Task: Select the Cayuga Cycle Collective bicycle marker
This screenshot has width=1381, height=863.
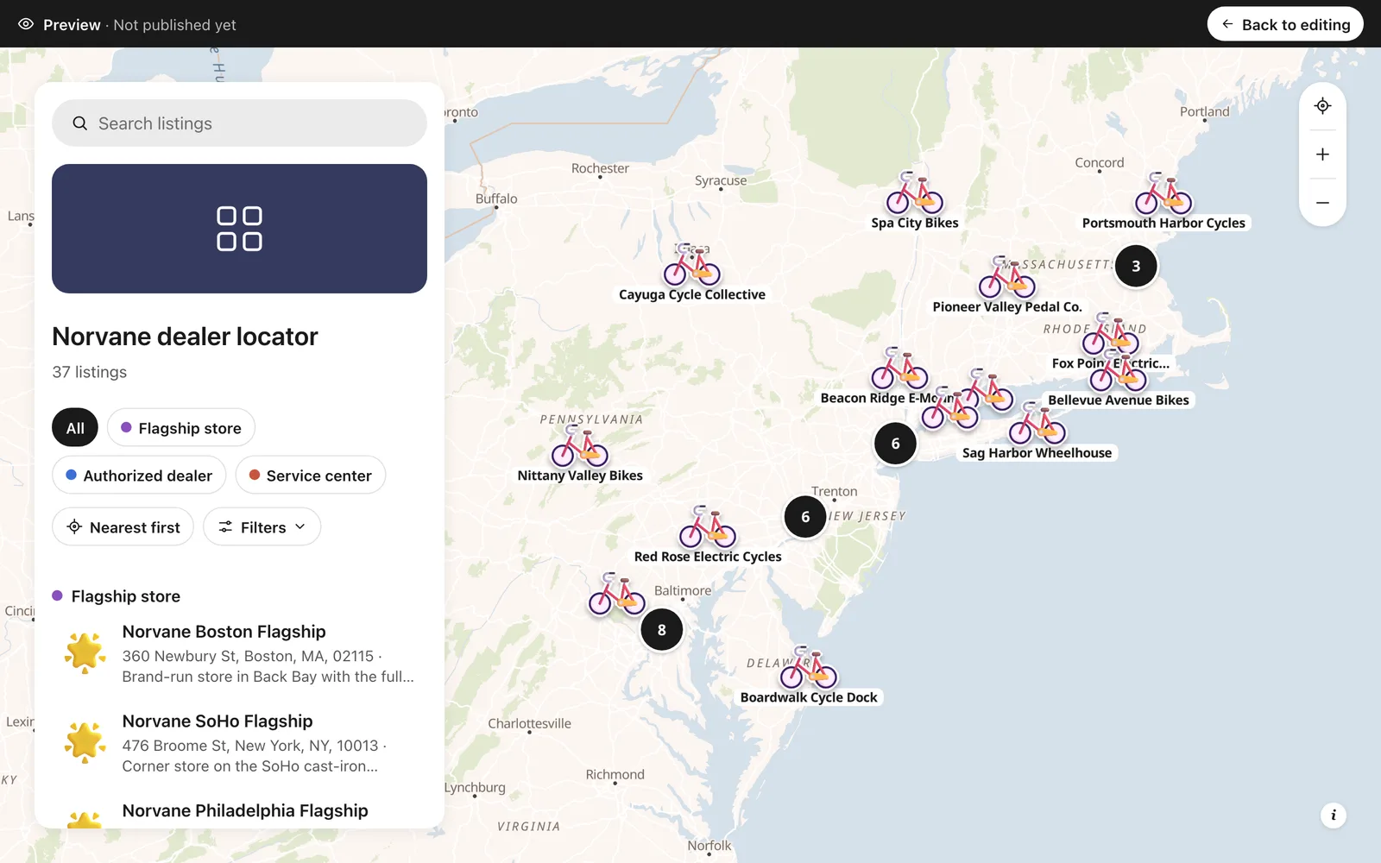Action: (x=692, y=265)
